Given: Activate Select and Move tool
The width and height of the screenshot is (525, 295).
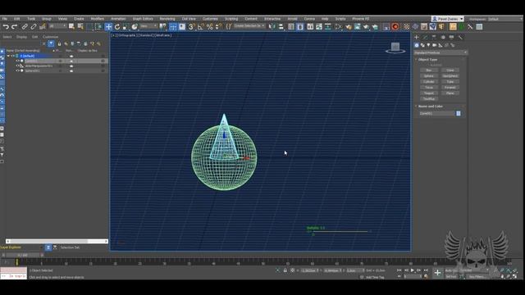Looking at the screenshot, I should [x=108, y=27].
